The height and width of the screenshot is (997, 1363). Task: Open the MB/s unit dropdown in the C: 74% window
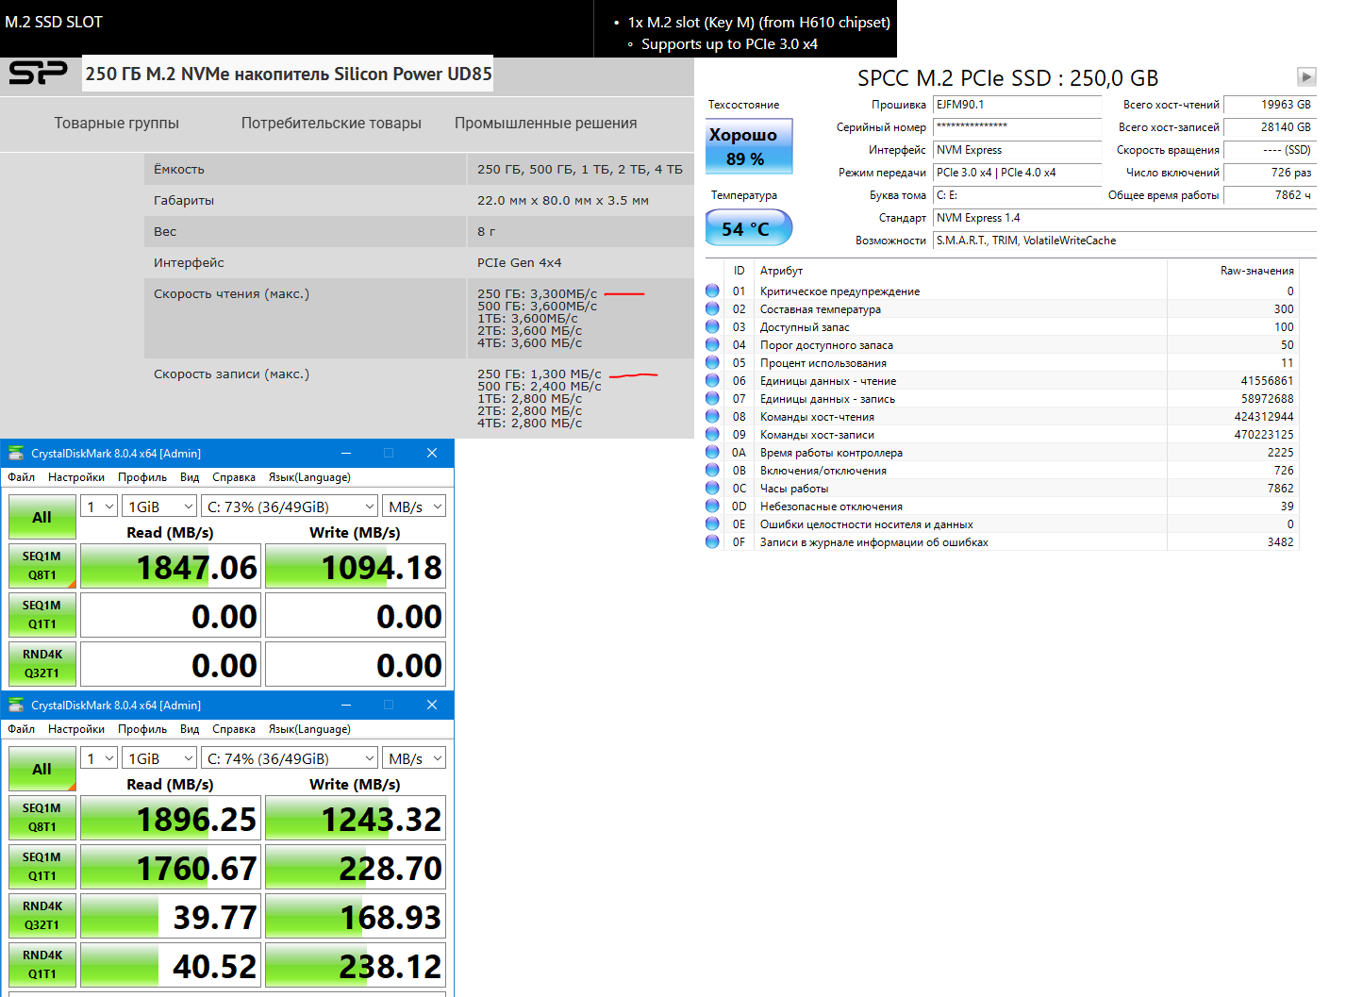(414, 758)
